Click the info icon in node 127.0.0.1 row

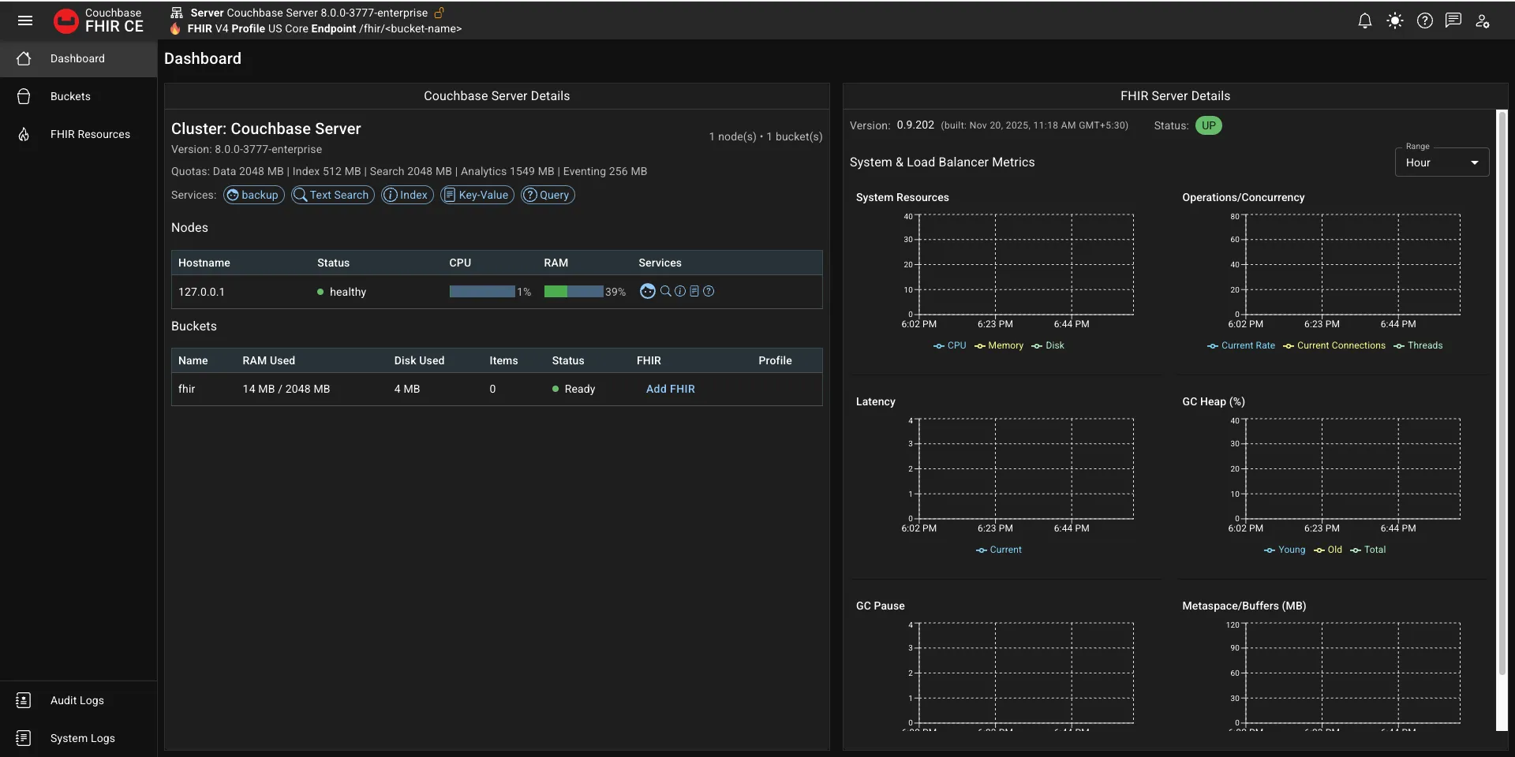point(679,291)
